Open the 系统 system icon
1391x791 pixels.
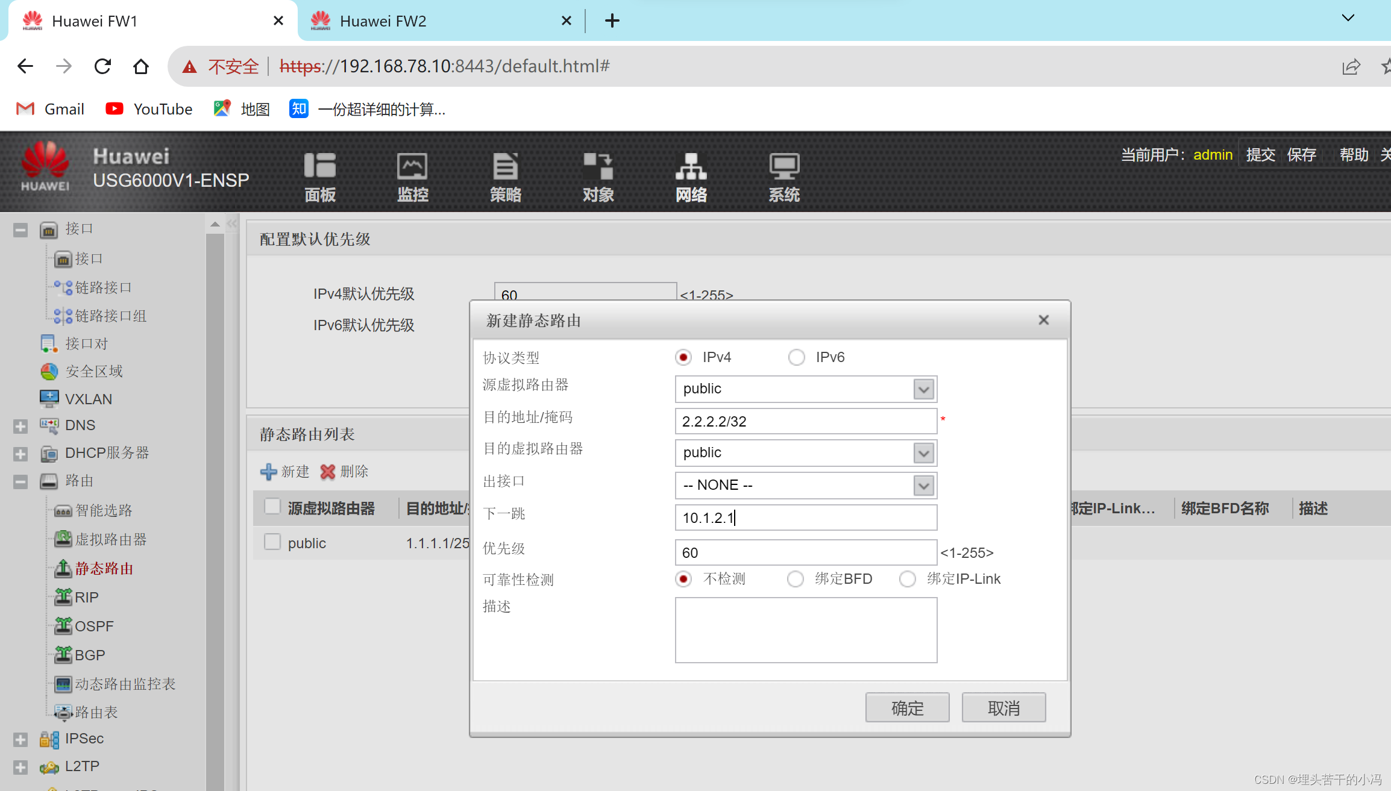(783, 167)
